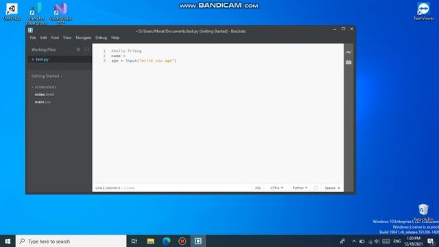
Task: Open TeamViewer desktop shortcut
Action: (x=423, y=12)
